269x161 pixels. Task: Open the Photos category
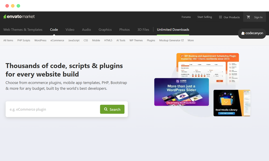[x=124, y=30]
